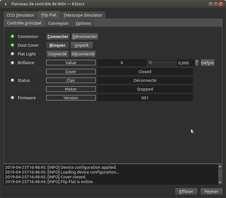Viewport: 226px width, 198px height.
Task: Open the Telescope Simulator device tab
Action: [83, 15]
